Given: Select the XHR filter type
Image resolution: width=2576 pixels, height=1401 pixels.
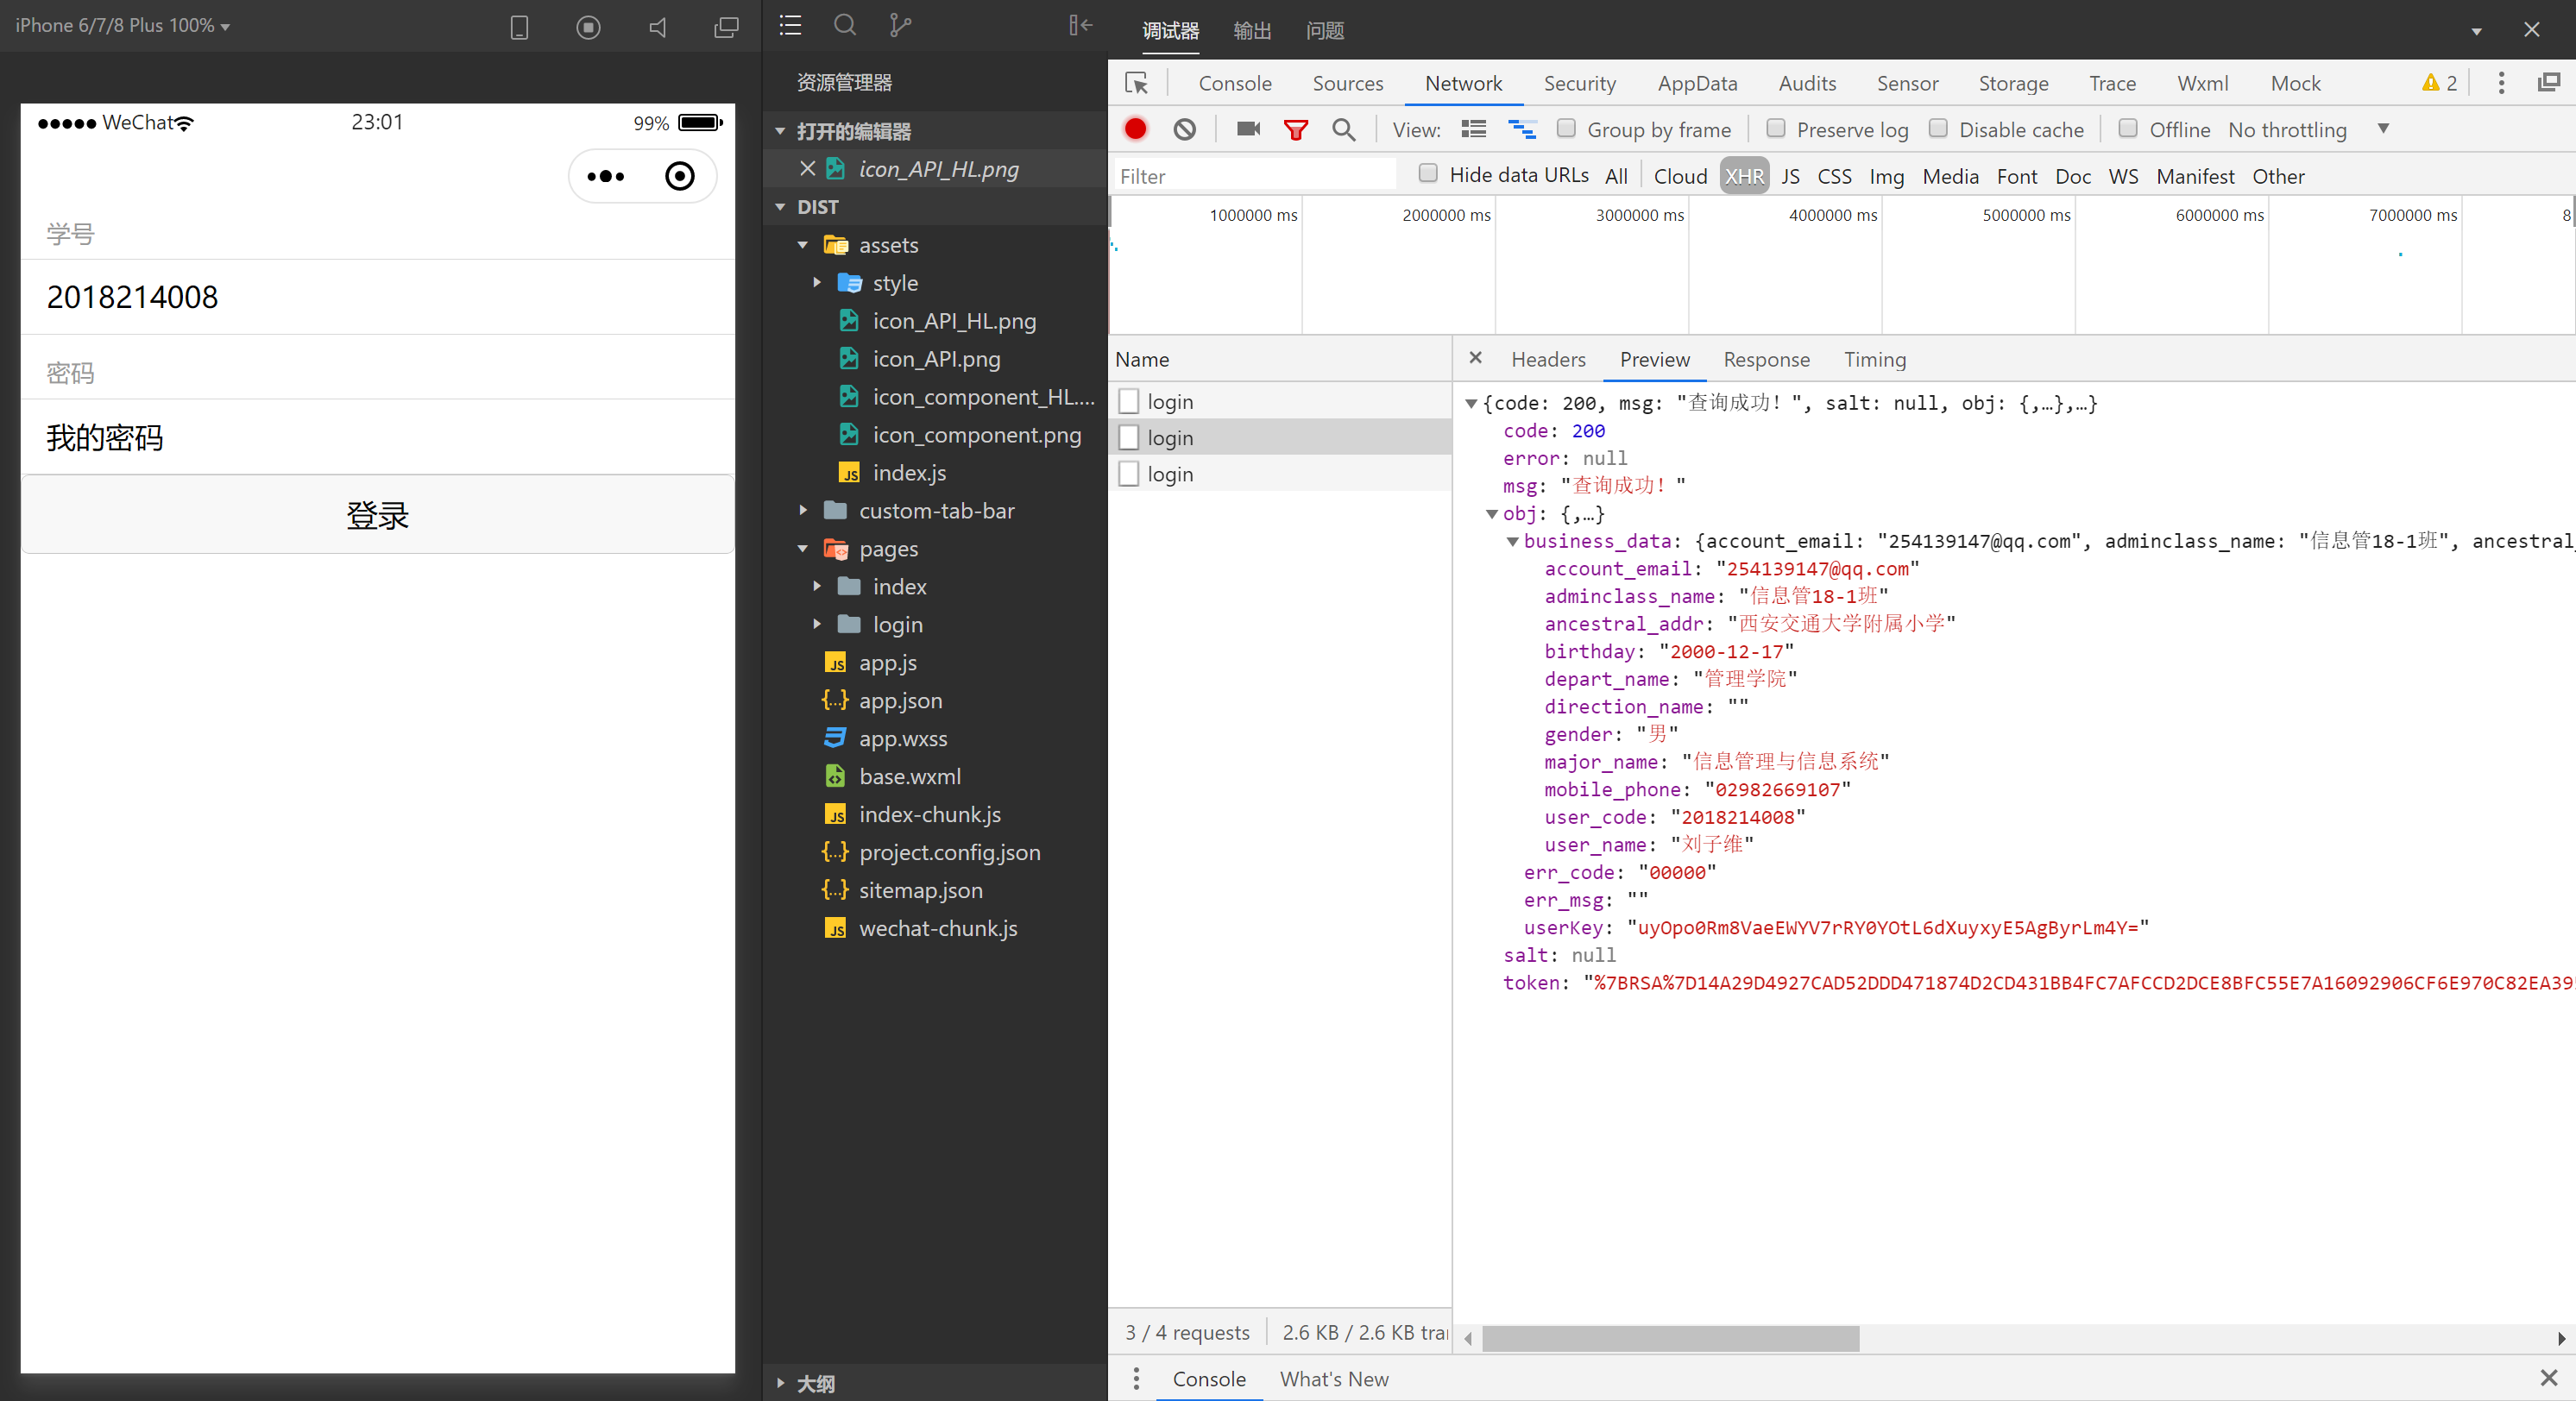Looking at the screenshot, I should coord(1744,176).
